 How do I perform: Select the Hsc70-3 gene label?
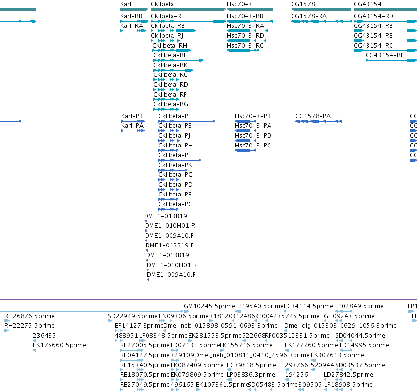tap(239, 4)
